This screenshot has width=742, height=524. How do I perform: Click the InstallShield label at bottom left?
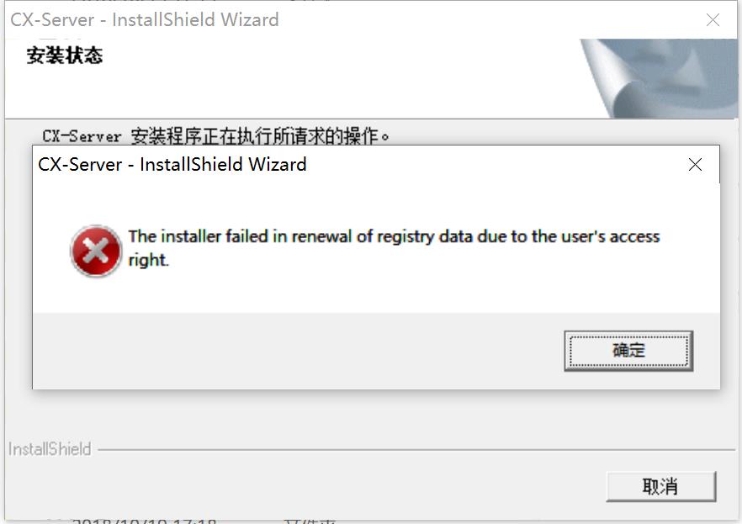coord(50,449)
